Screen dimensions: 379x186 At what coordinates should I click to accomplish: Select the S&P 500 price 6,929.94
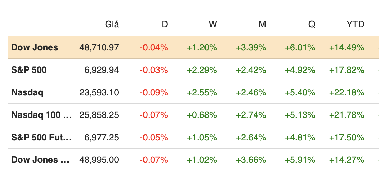click(102, 70)
